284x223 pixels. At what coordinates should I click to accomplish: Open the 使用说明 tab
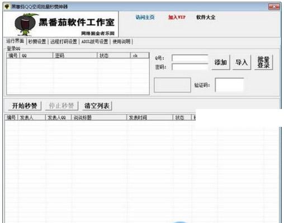pyautogui.click(x=121, y=41)
